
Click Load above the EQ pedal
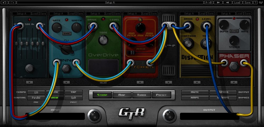(35, 13)
